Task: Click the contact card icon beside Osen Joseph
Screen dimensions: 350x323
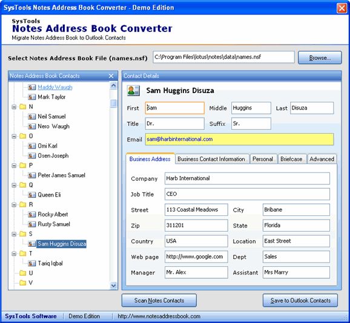Action: [x=31, y=156]
